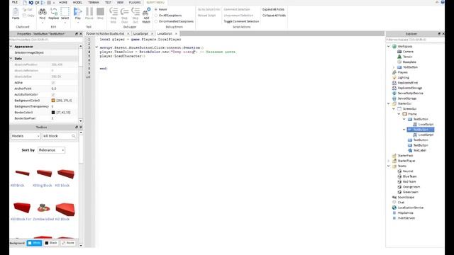Click the Step Into debugger icon
This screenshot has width=454, height=255.
tap(113, 12)
